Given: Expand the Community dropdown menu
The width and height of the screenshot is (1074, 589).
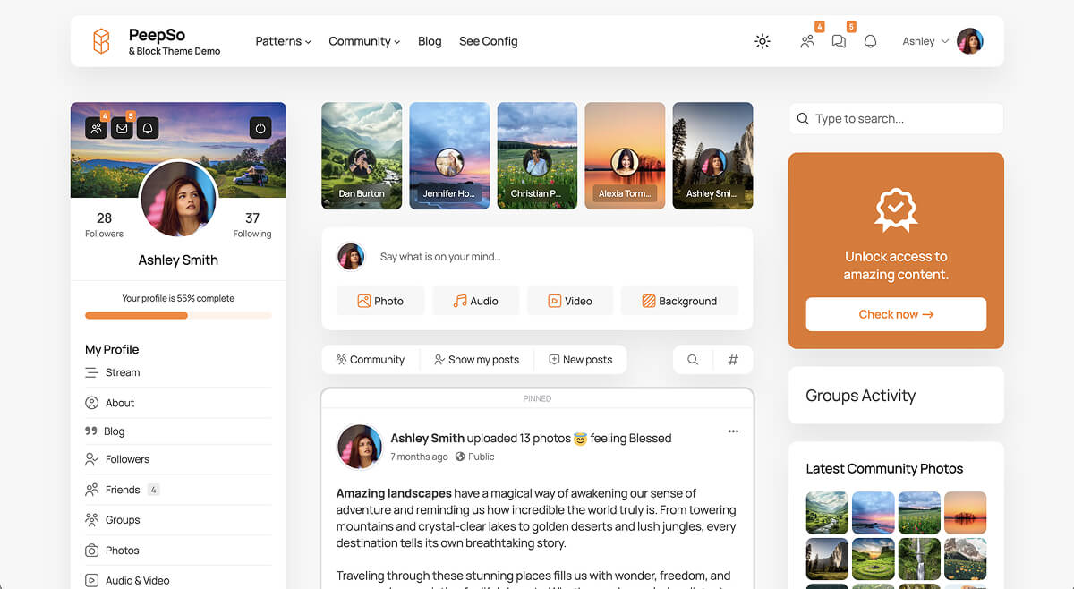Looking at the screenshot, I should tap(364, 41).
